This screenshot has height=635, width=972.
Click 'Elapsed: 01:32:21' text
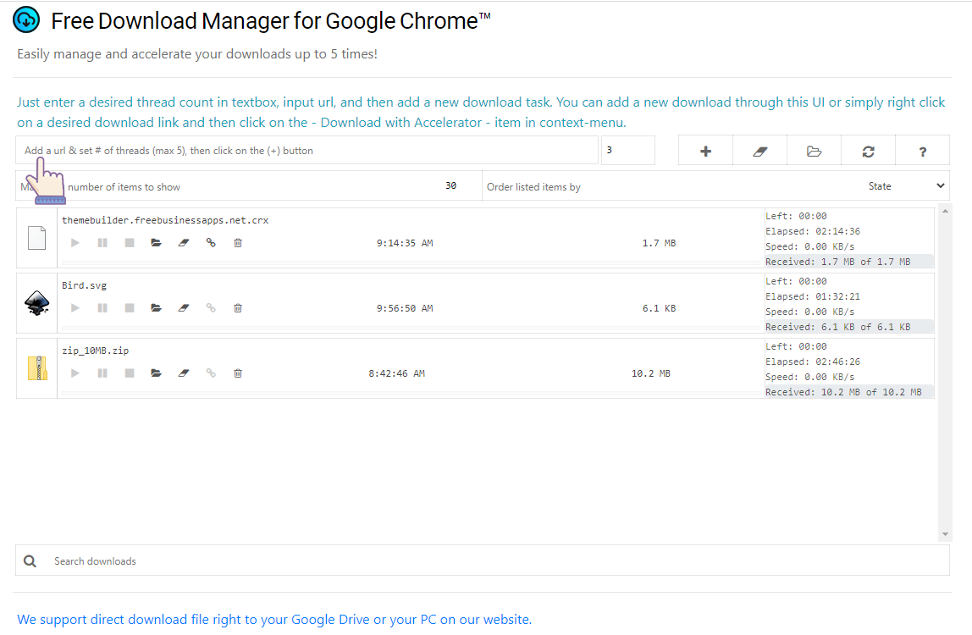click(x=813, y=296)
